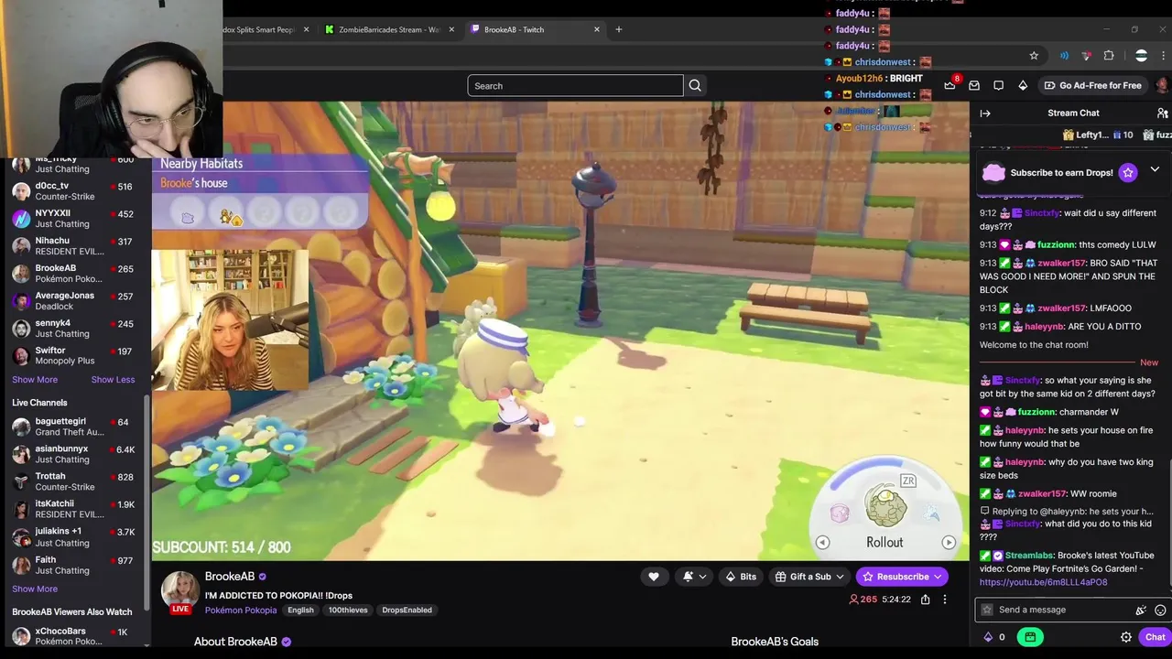Viewport: 1172px width, 659px height.
Task: Open itsKatchii live channel
Action: point(73,510)
